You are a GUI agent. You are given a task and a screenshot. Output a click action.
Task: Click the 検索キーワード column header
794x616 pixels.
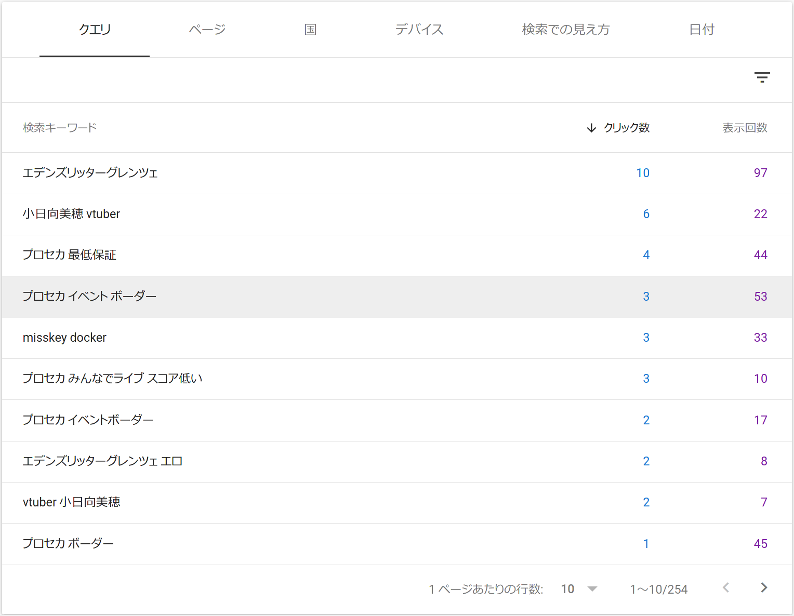pos(60,128)
